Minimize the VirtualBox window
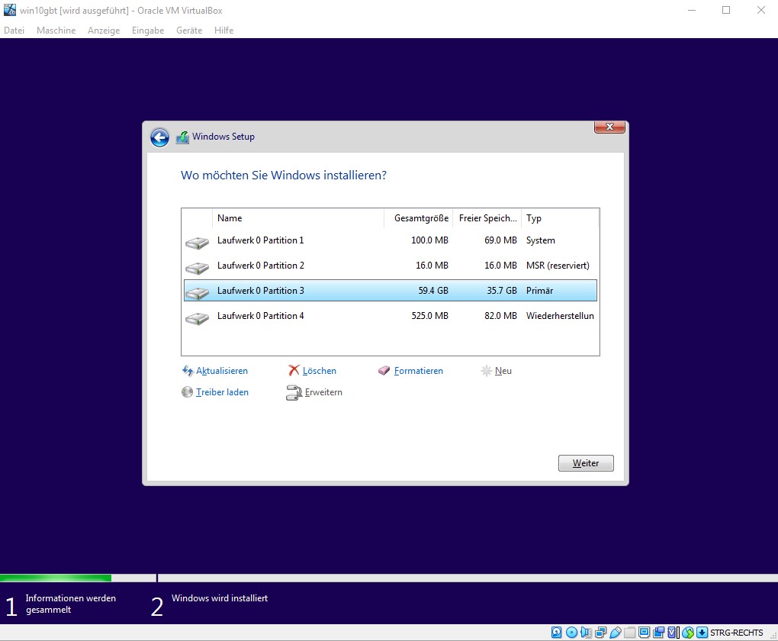Viewport: 778px width, 641px height. [692, 10]
